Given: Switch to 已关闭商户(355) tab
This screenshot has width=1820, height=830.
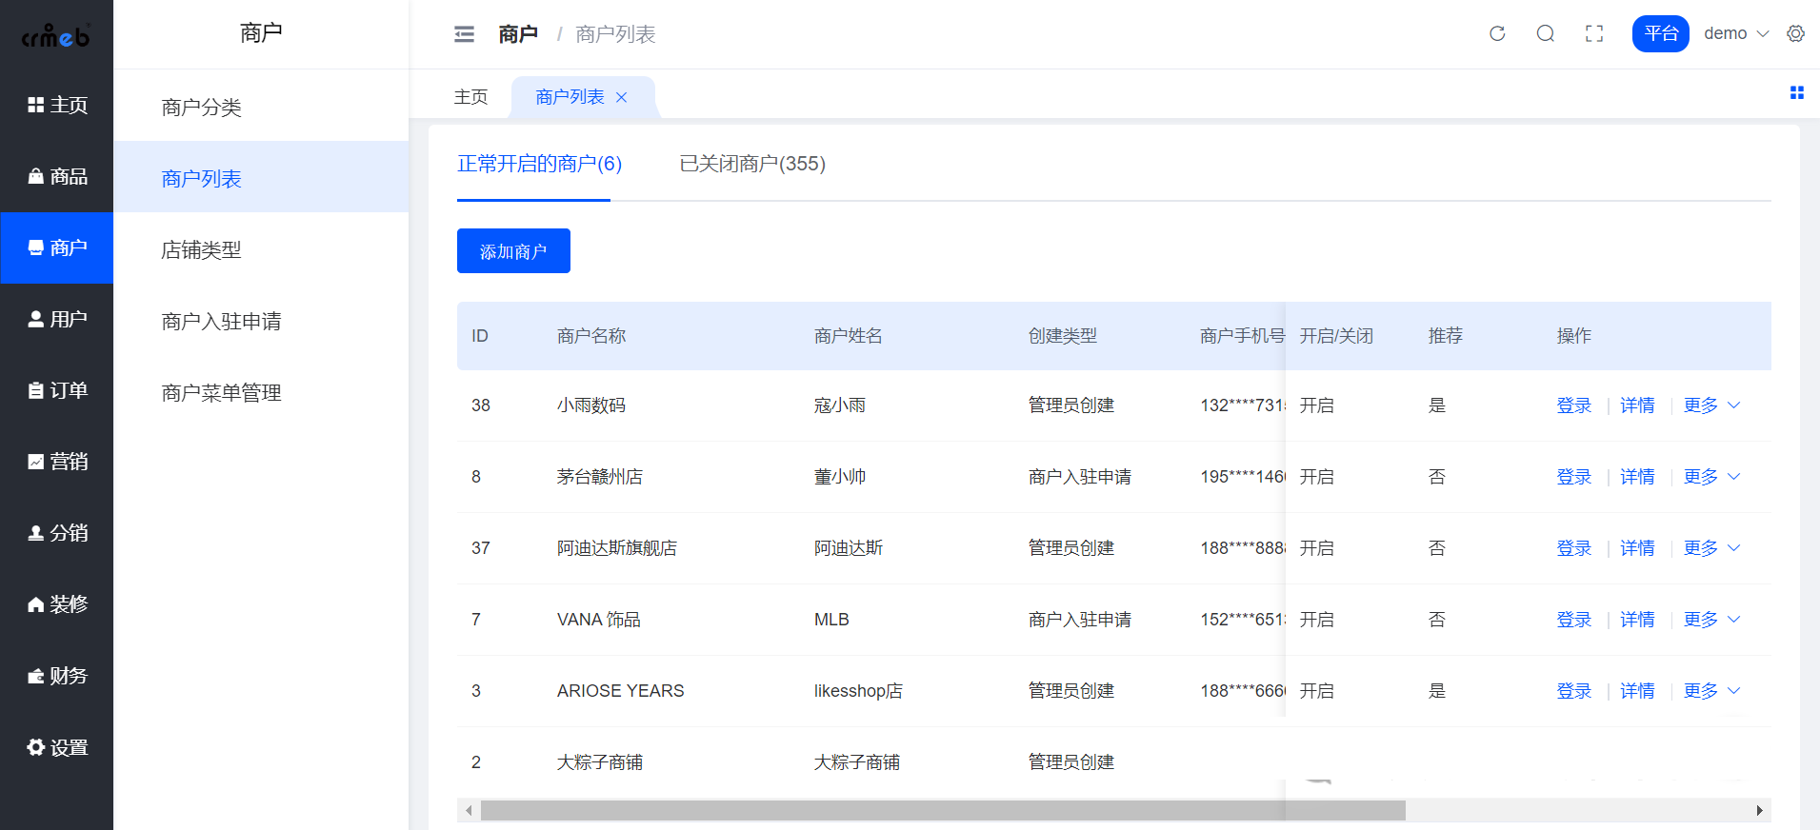Looking at the screenshot, I should point(751,164).
